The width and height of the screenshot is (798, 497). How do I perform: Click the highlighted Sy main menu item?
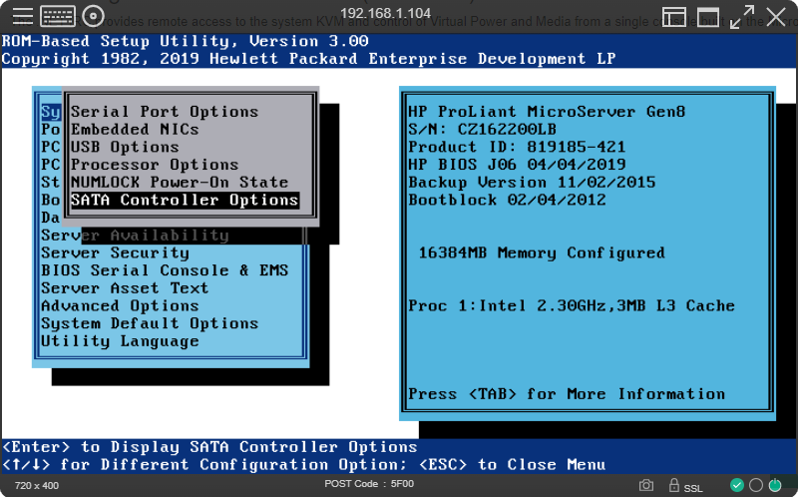(x=51, y=112)
